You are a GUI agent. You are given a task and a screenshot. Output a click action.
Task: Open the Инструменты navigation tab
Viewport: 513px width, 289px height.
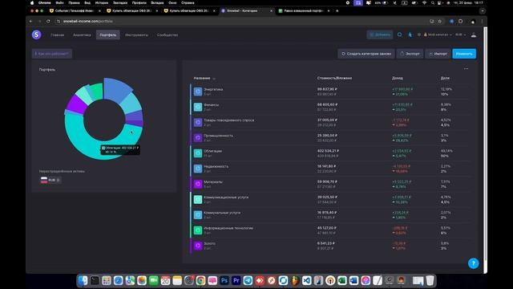(136, 35)
